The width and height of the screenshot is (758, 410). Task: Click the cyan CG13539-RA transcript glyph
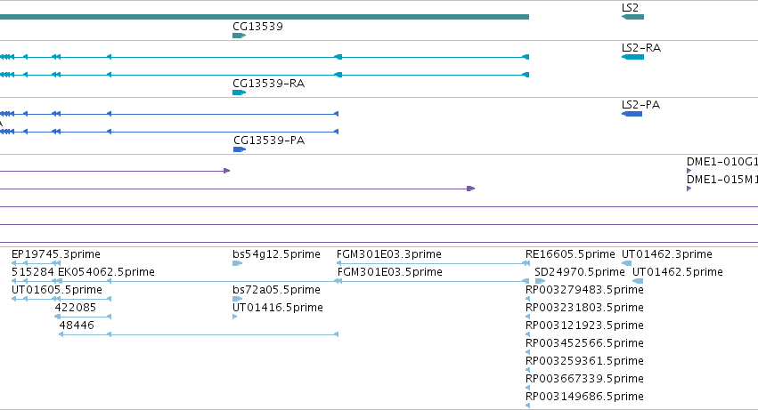pyautogui.click(x=240, y=92)
